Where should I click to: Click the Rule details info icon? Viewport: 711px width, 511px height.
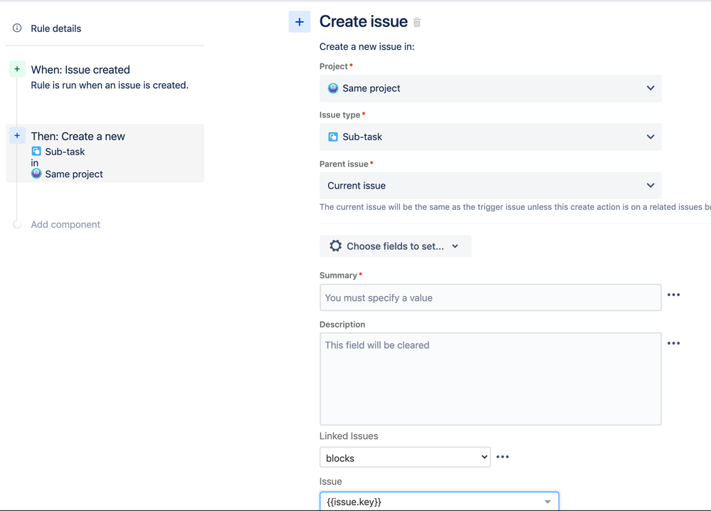click(17, 28)
